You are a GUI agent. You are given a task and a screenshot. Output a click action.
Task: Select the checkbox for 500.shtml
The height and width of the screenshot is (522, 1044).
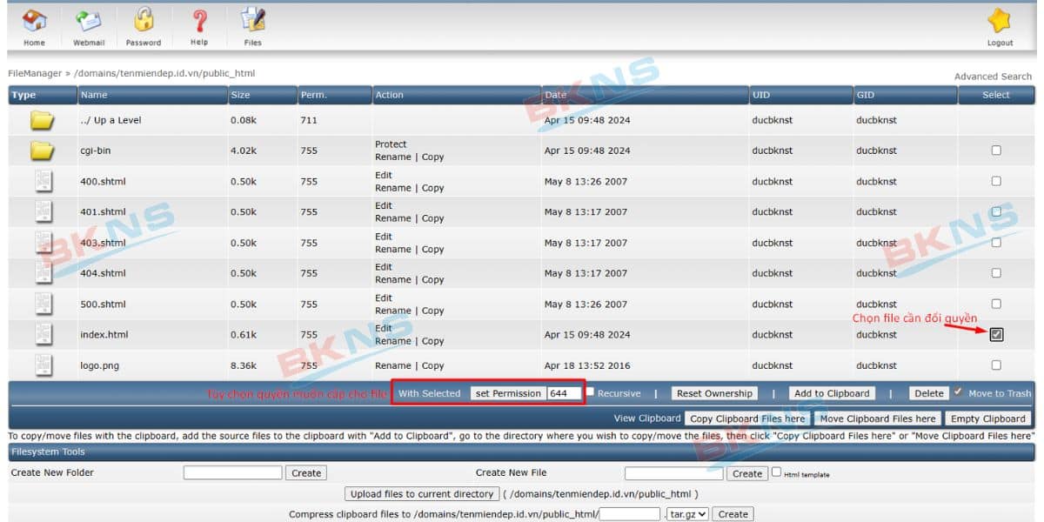click(x=996, y=303)
